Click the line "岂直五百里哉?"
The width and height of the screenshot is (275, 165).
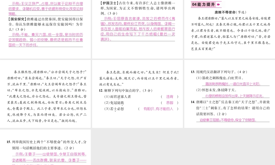tap(203, 49)
